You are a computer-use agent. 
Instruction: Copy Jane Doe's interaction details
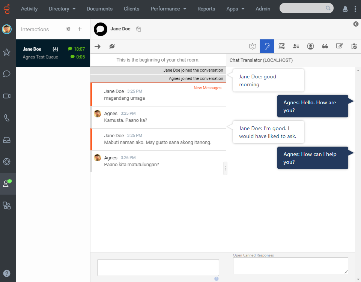click(138, 29)
